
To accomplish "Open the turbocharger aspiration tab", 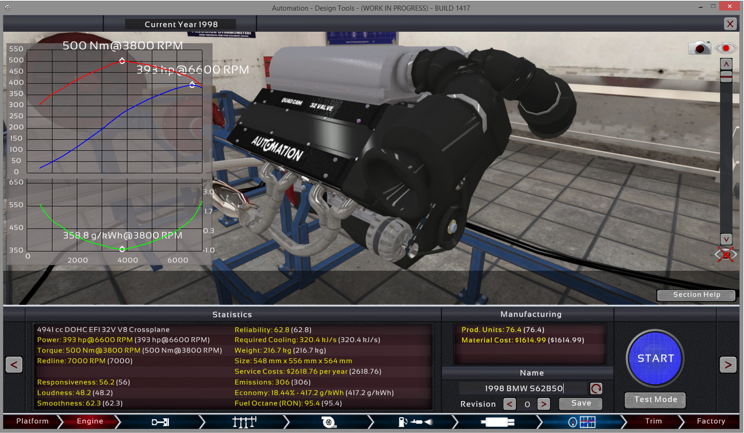I will tap(329, 422).
